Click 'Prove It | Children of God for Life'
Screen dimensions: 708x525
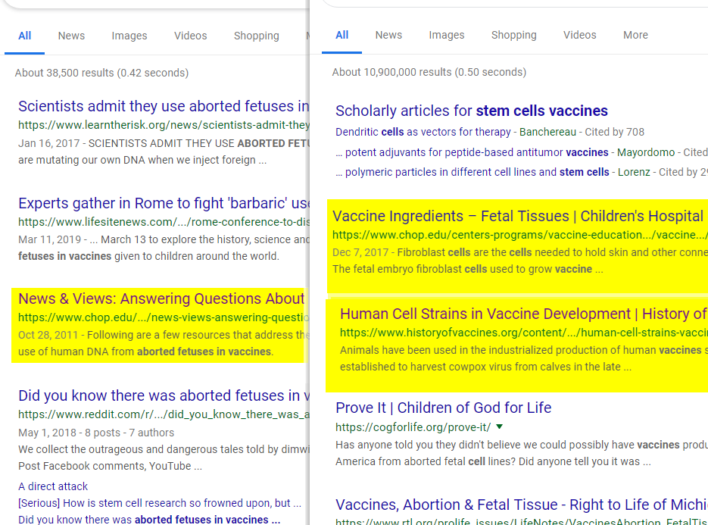(443, 408)
